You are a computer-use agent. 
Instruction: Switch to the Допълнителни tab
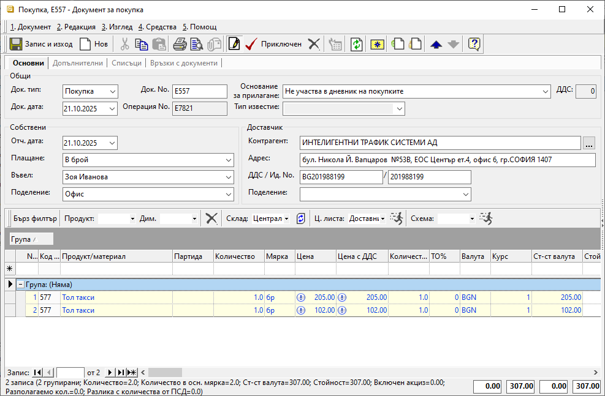tap(78, 63)
